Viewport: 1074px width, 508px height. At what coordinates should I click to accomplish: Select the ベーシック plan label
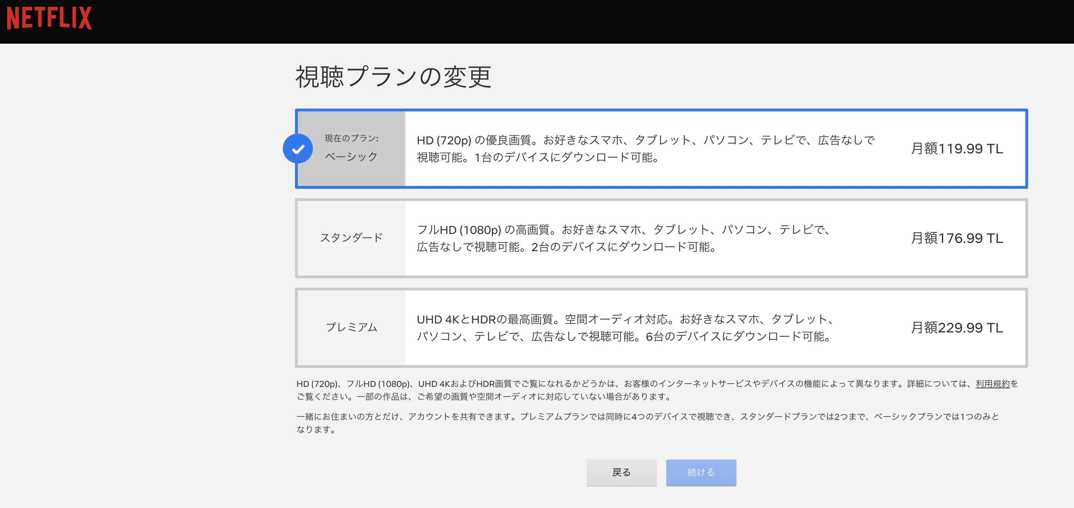click(351, 157)
